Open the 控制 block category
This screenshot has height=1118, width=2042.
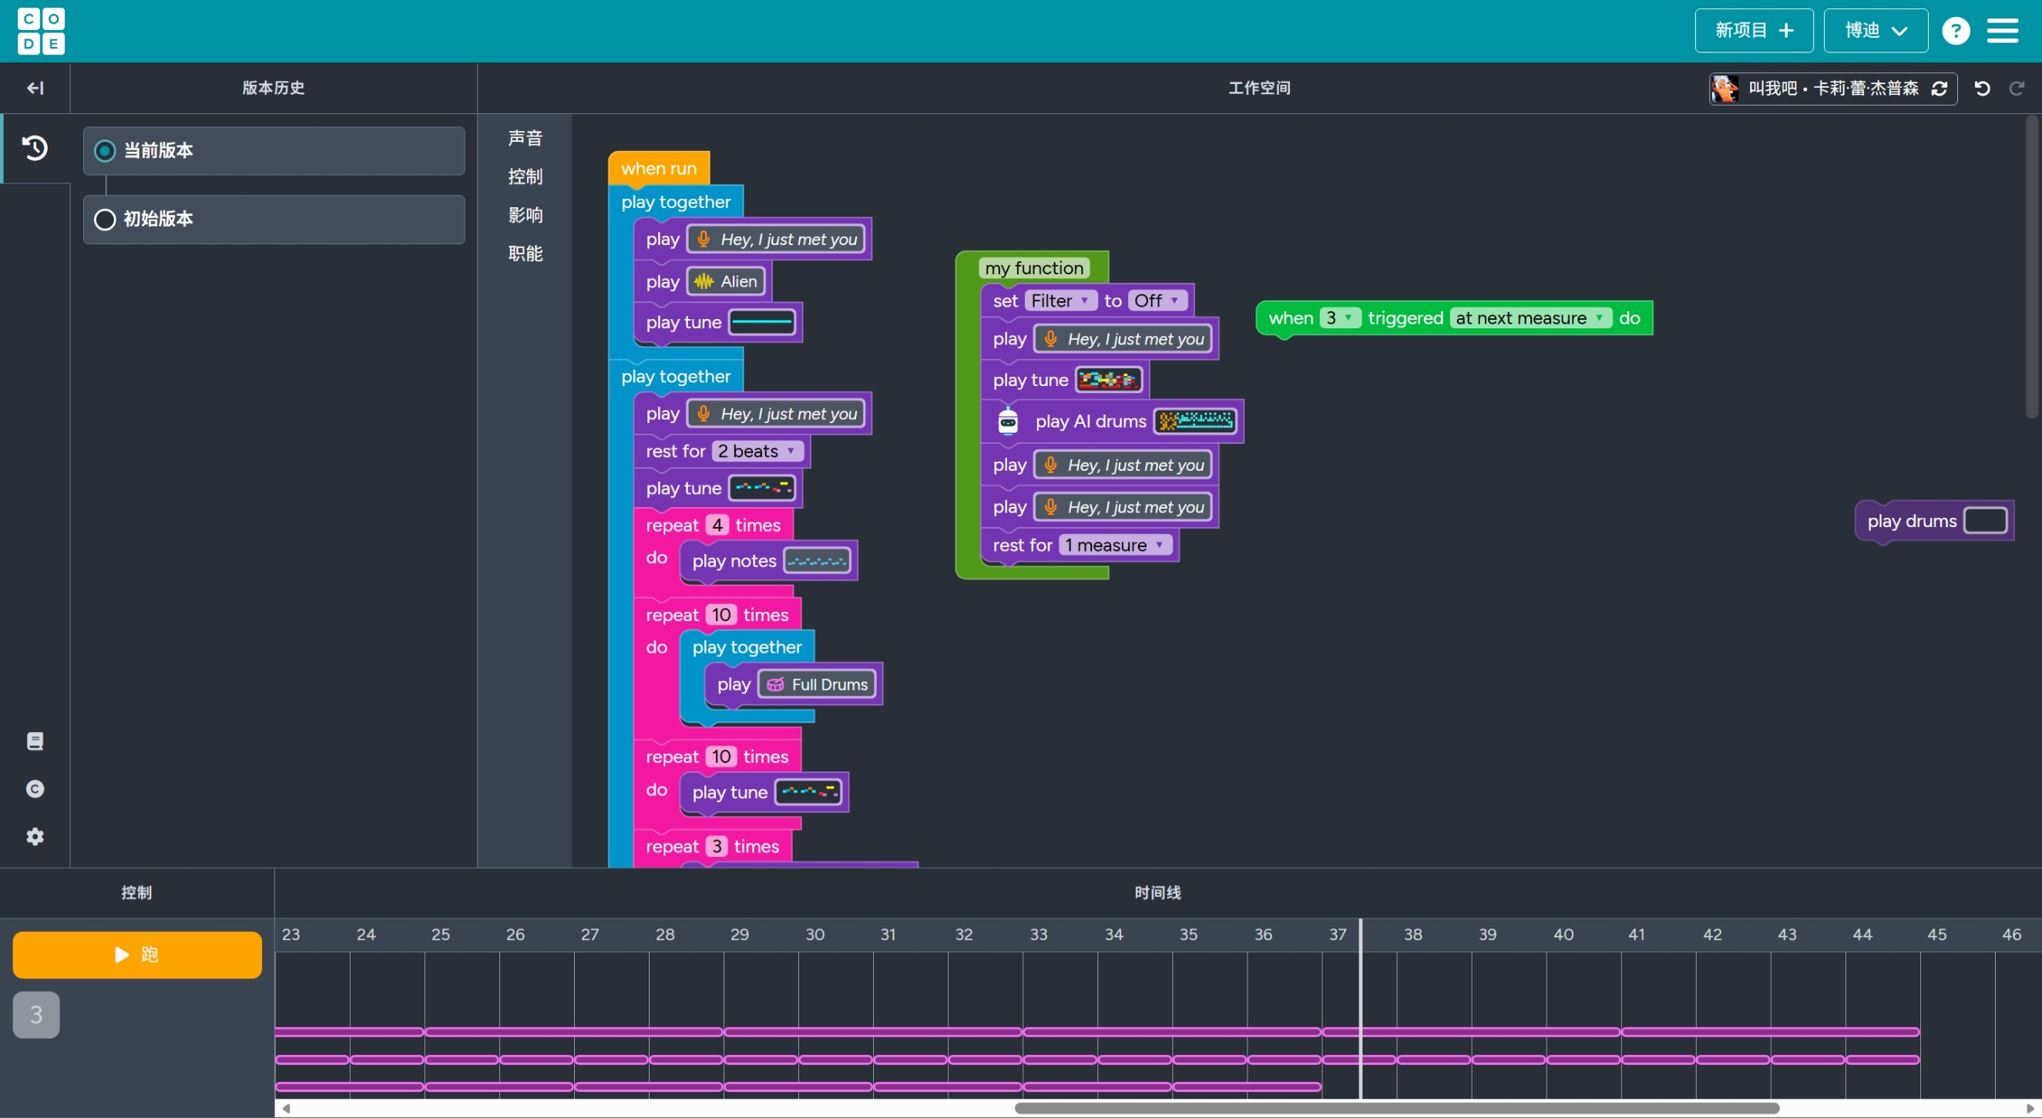(525, 176)
